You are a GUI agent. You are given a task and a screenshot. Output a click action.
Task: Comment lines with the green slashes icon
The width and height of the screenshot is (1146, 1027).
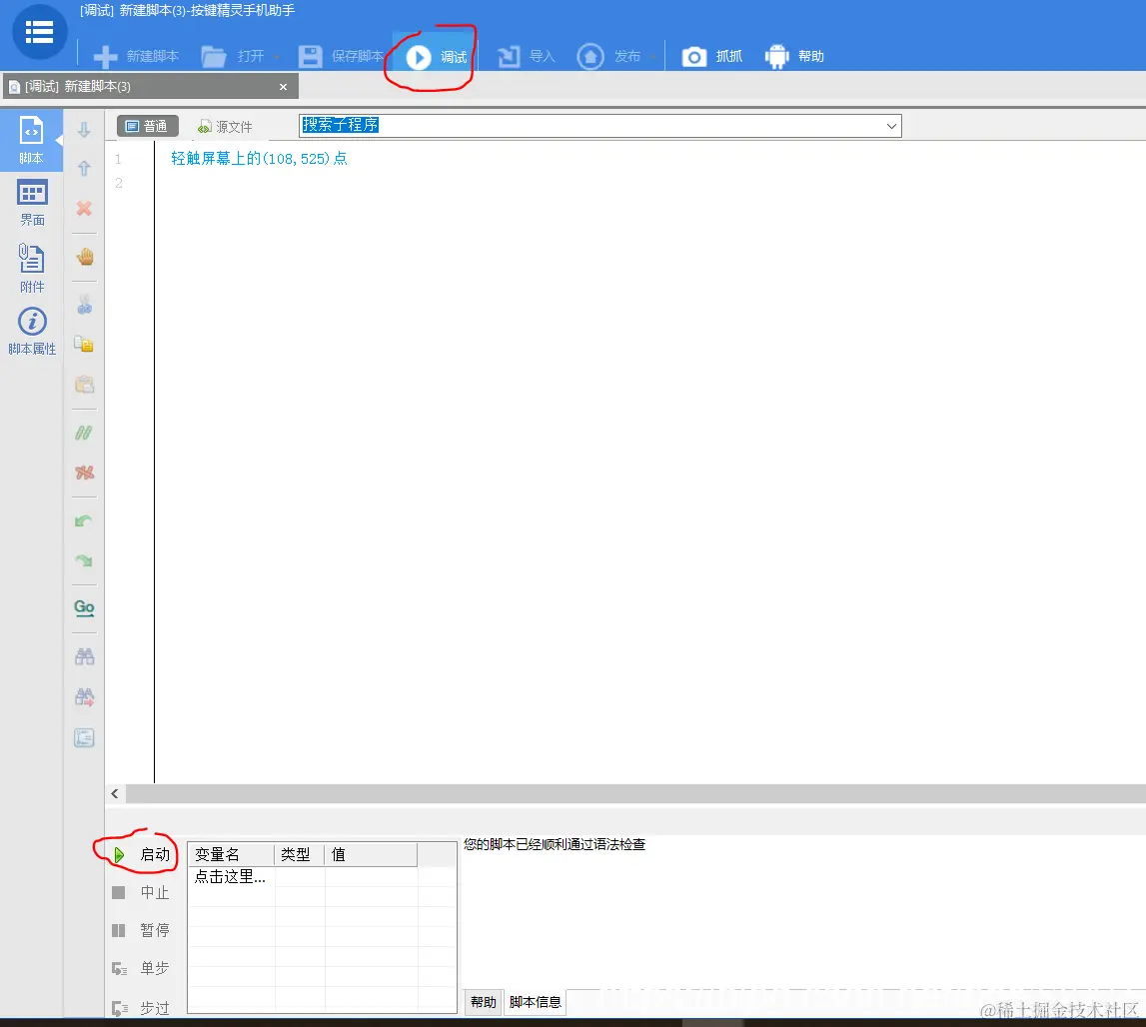tap(84, 433)
